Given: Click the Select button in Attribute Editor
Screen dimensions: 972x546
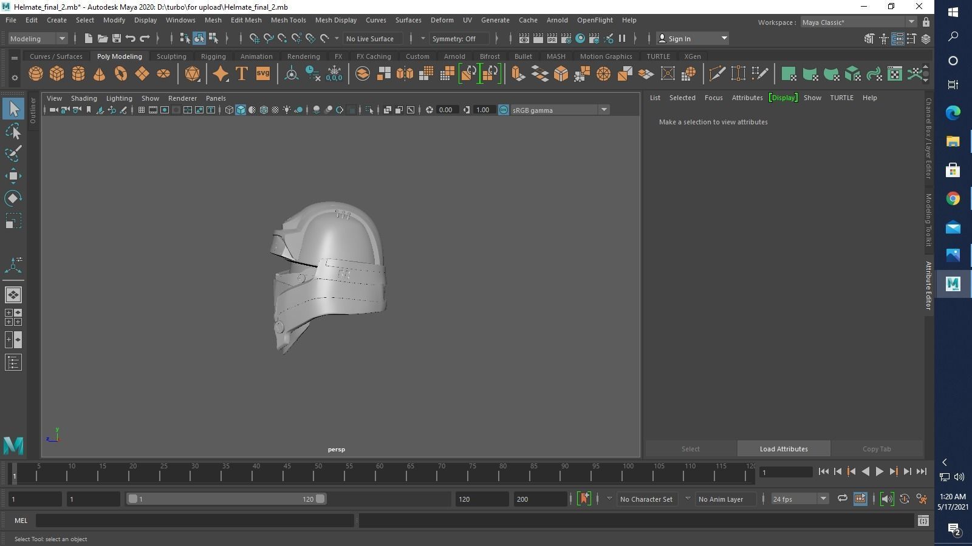Looking at the screenshot, I should point(690,449).
